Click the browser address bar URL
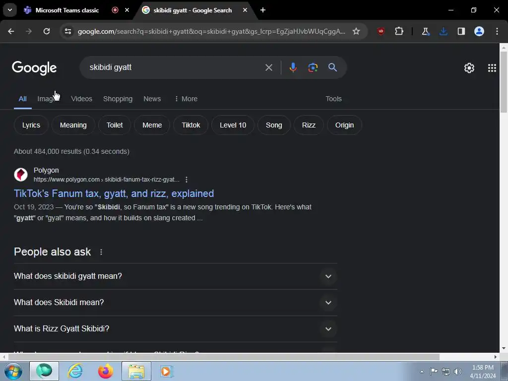Screen dimensions: 508x381 [x=211, y=31]
